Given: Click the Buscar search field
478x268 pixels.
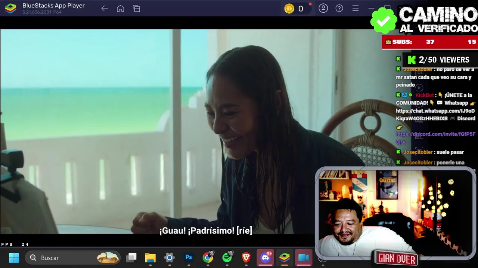Looking at the screenshot, I should pos(73,258).
